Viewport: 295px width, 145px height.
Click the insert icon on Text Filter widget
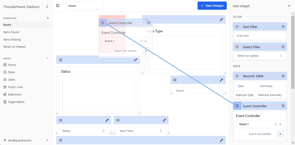(283, 27)
